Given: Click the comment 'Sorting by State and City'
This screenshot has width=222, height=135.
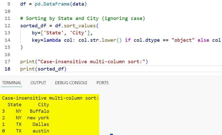Looking at the screenshot, I should coord(62,18).
